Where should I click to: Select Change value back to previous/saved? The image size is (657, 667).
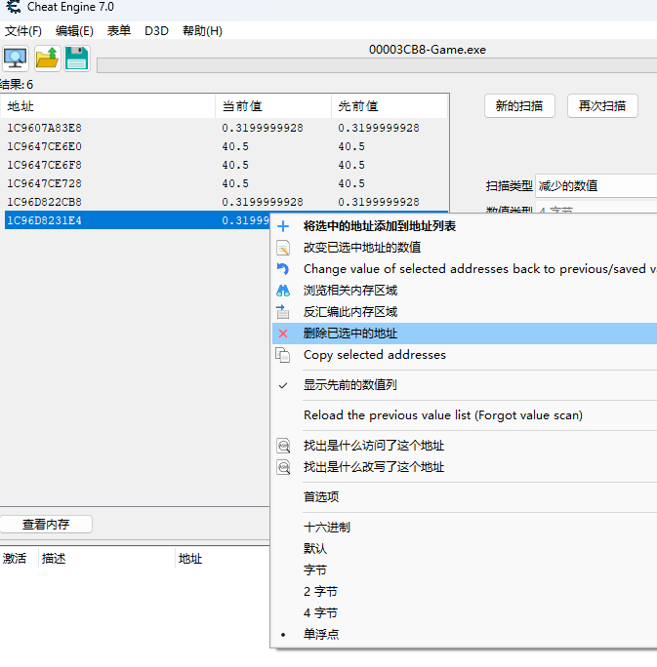coord(464,269)
